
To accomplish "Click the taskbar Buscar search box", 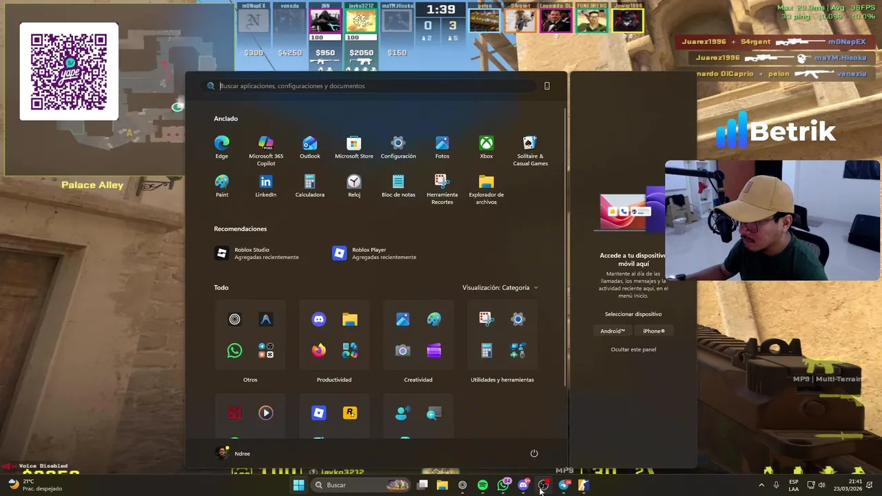I will (360, 485).
